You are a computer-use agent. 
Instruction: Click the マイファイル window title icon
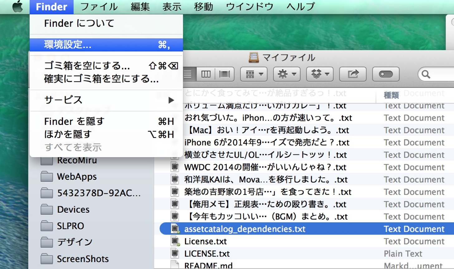tap(254, 57)
